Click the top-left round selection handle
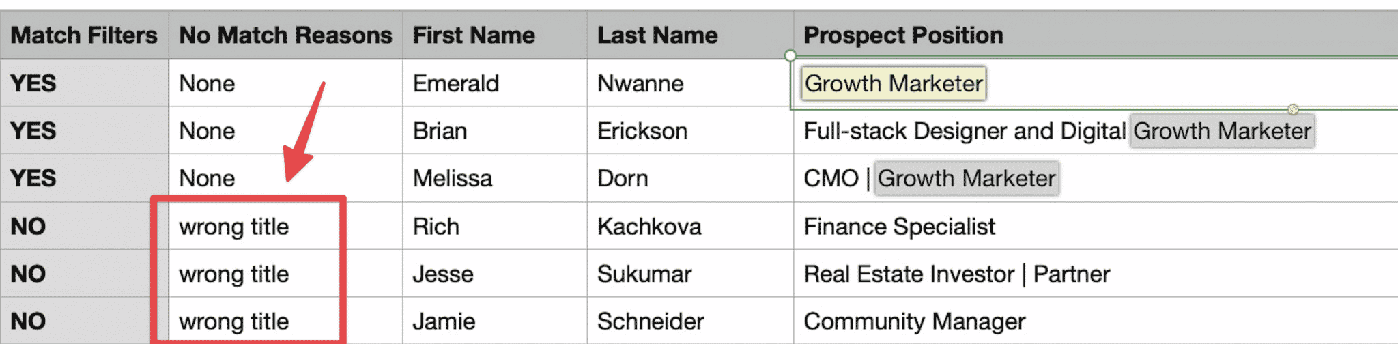 pos(790,55)
